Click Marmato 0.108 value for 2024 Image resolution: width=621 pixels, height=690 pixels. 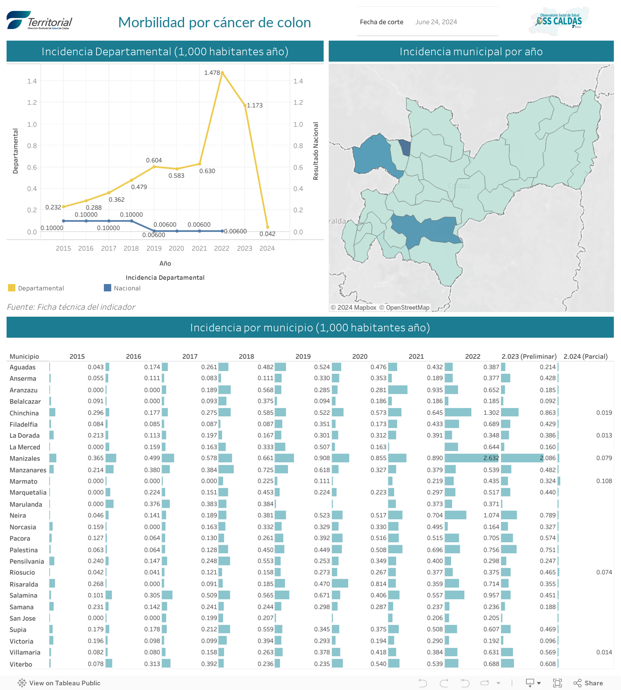coord(604,481)
